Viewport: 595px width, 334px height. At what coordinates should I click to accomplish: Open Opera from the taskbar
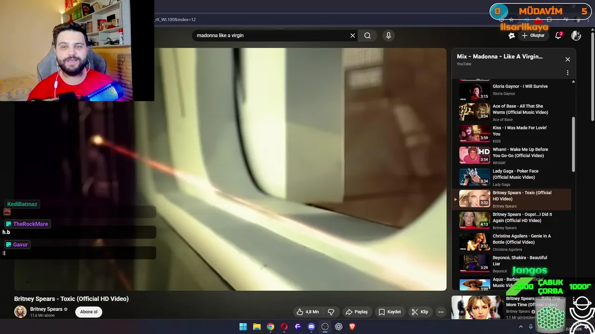[284, 327]
